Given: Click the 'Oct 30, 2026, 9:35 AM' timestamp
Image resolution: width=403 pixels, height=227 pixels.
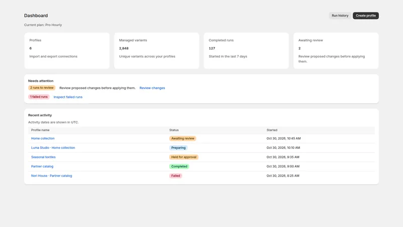Looking at the screenshot, I should 283,157.
